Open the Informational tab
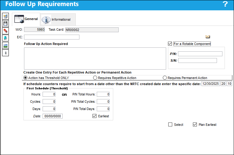 (58, 19)
